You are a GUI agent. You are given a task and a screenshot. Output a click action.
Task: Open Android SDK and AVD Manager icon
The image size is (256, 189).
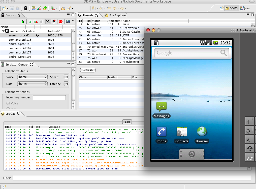point(25,8)
